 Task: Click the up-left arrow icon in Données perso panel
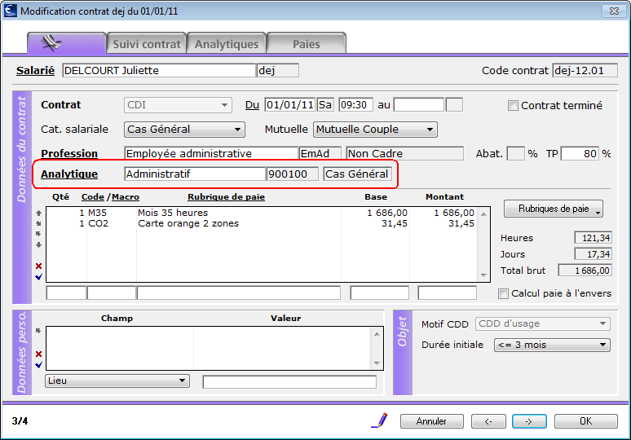coord(38,331)
